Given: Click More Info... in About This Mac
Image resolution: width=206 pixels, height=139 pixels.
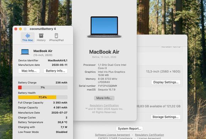Looking at the screenshot, I should click(104, 98).
